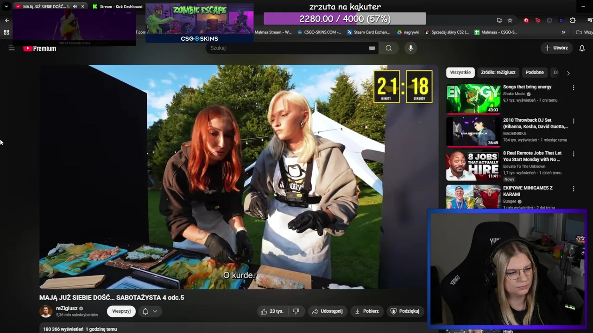Click the install/cast icon in address bar
The width and height of the screenshot is (593, 333).
499,20
